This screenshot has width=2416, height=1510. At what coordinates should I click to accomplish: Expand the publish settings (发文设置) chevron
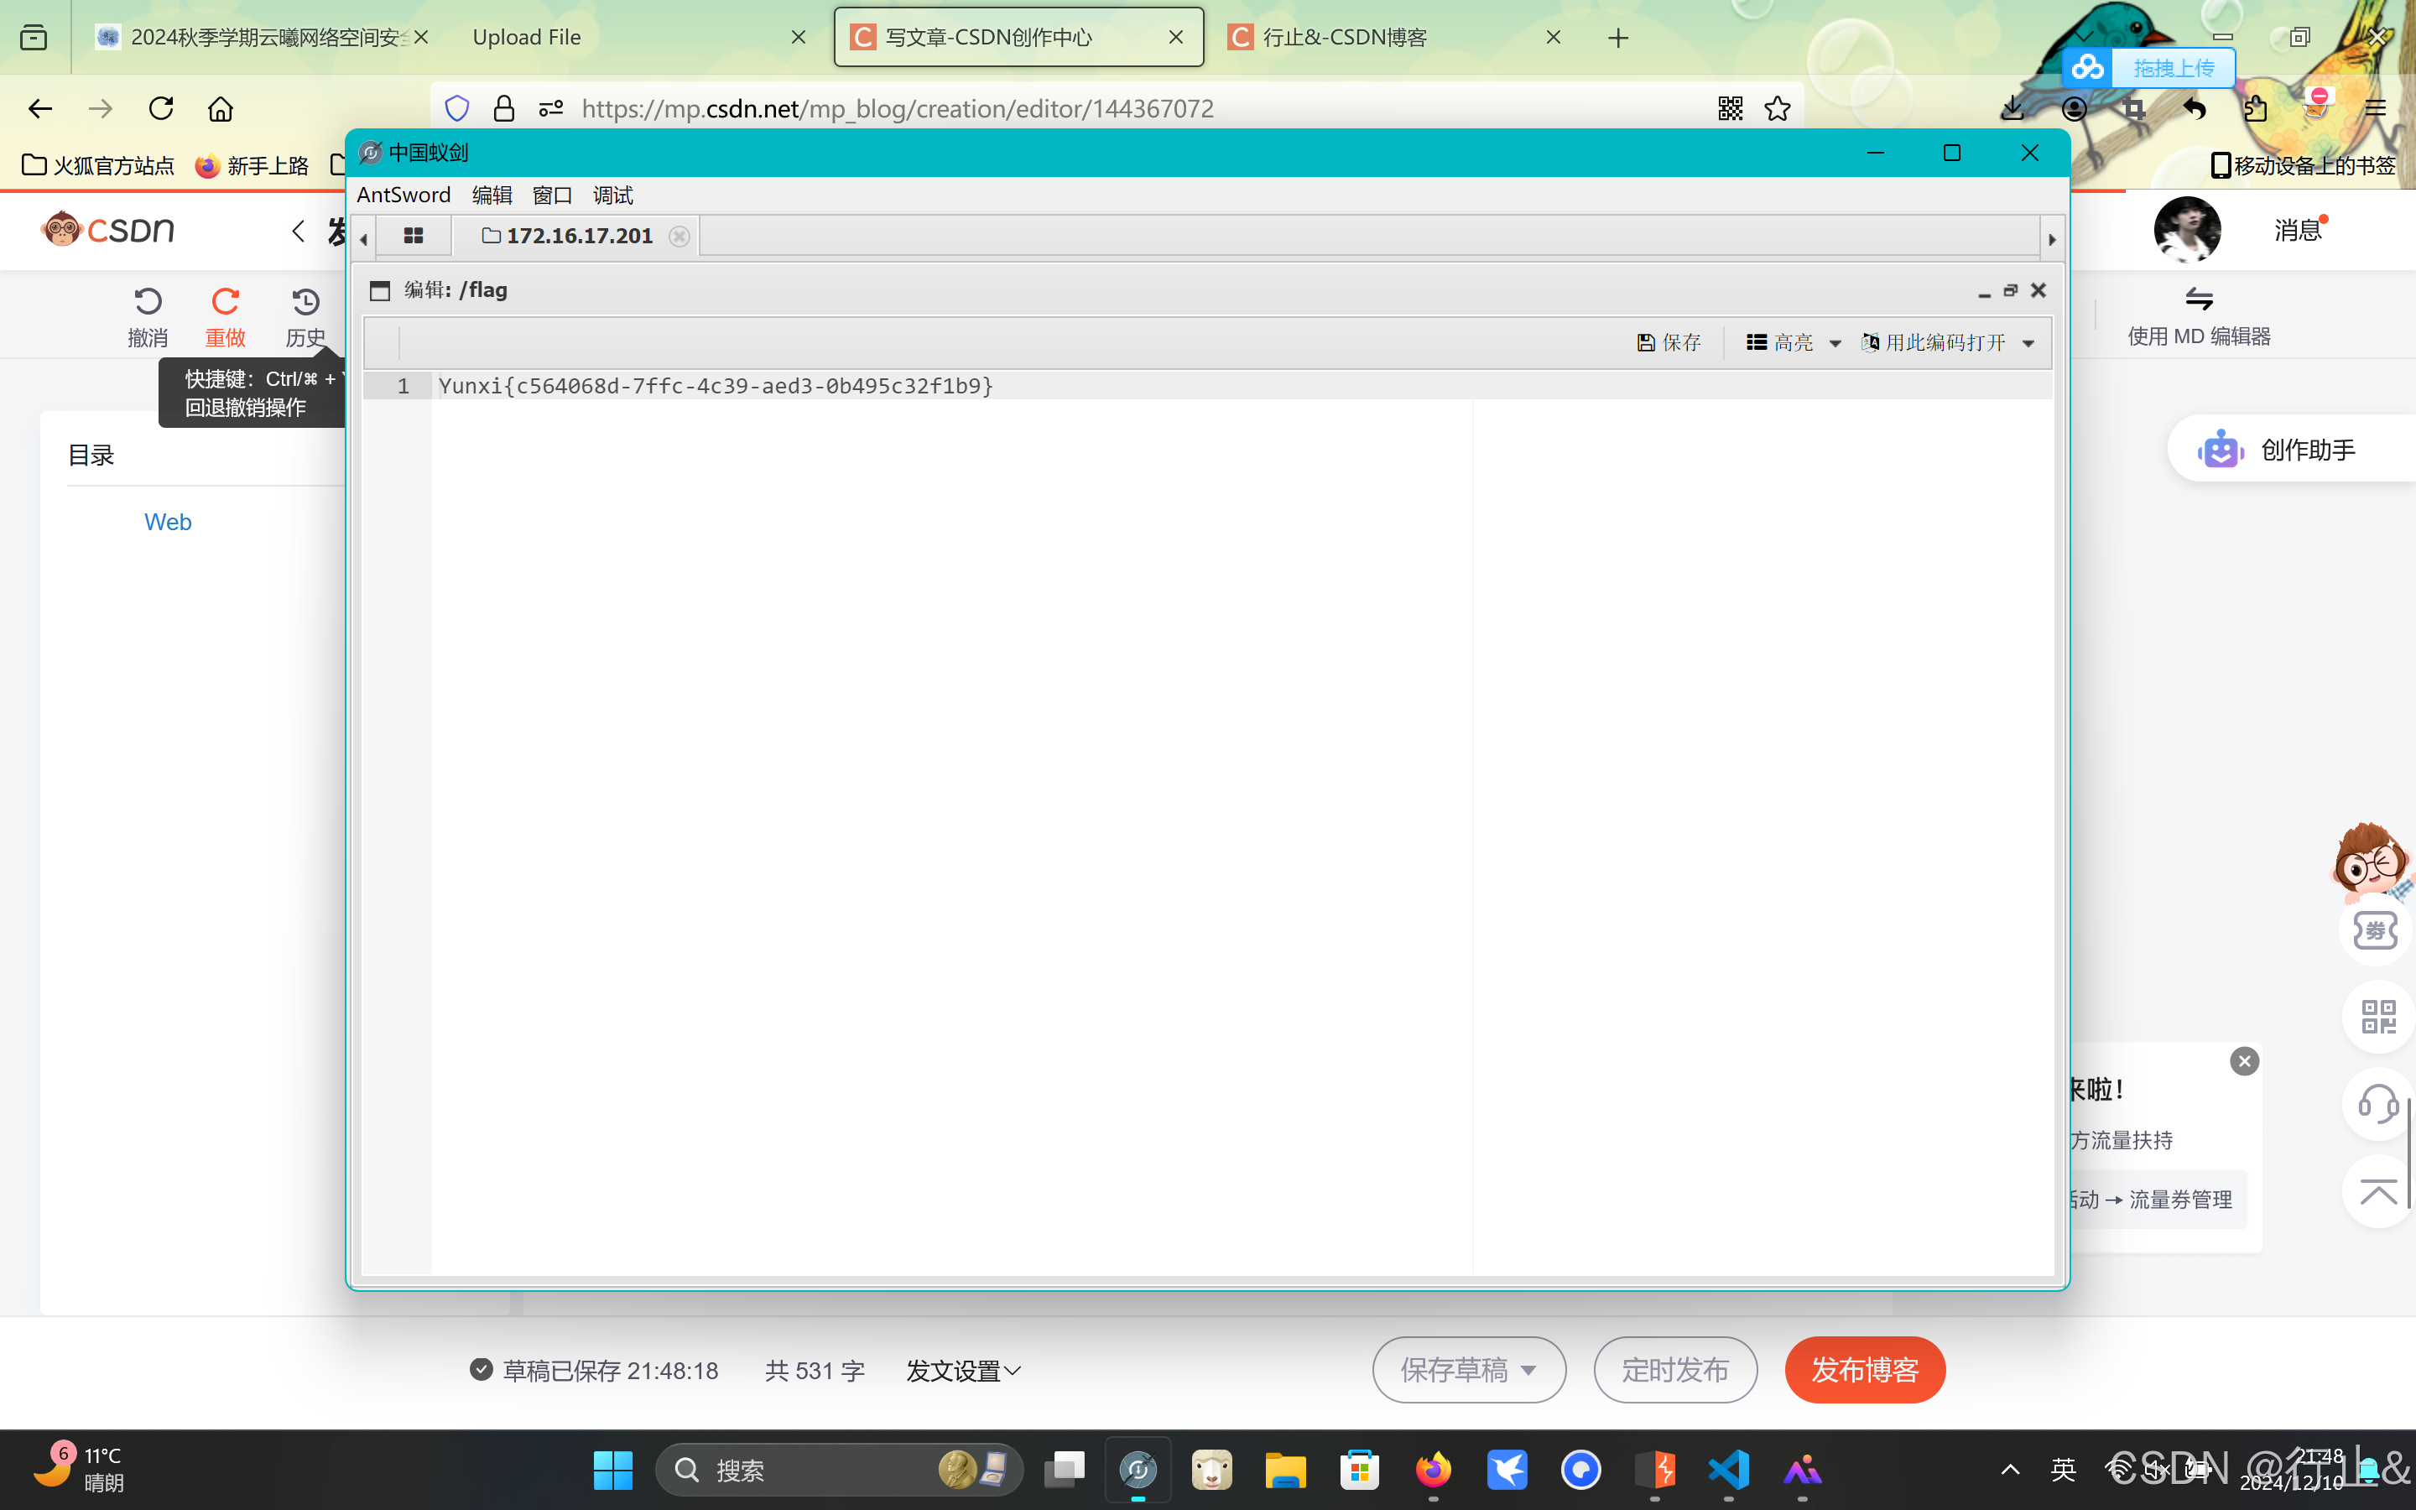click(1013, 1372)
